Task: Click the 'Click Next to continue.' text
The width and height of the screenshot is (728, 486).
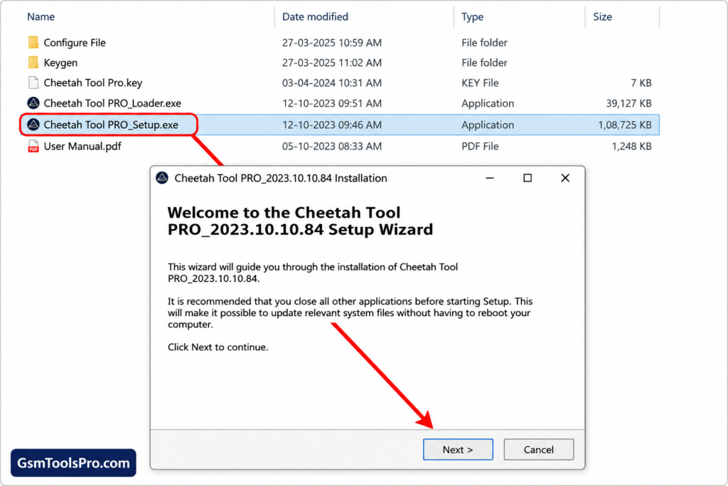Action: tap(218, 347)
